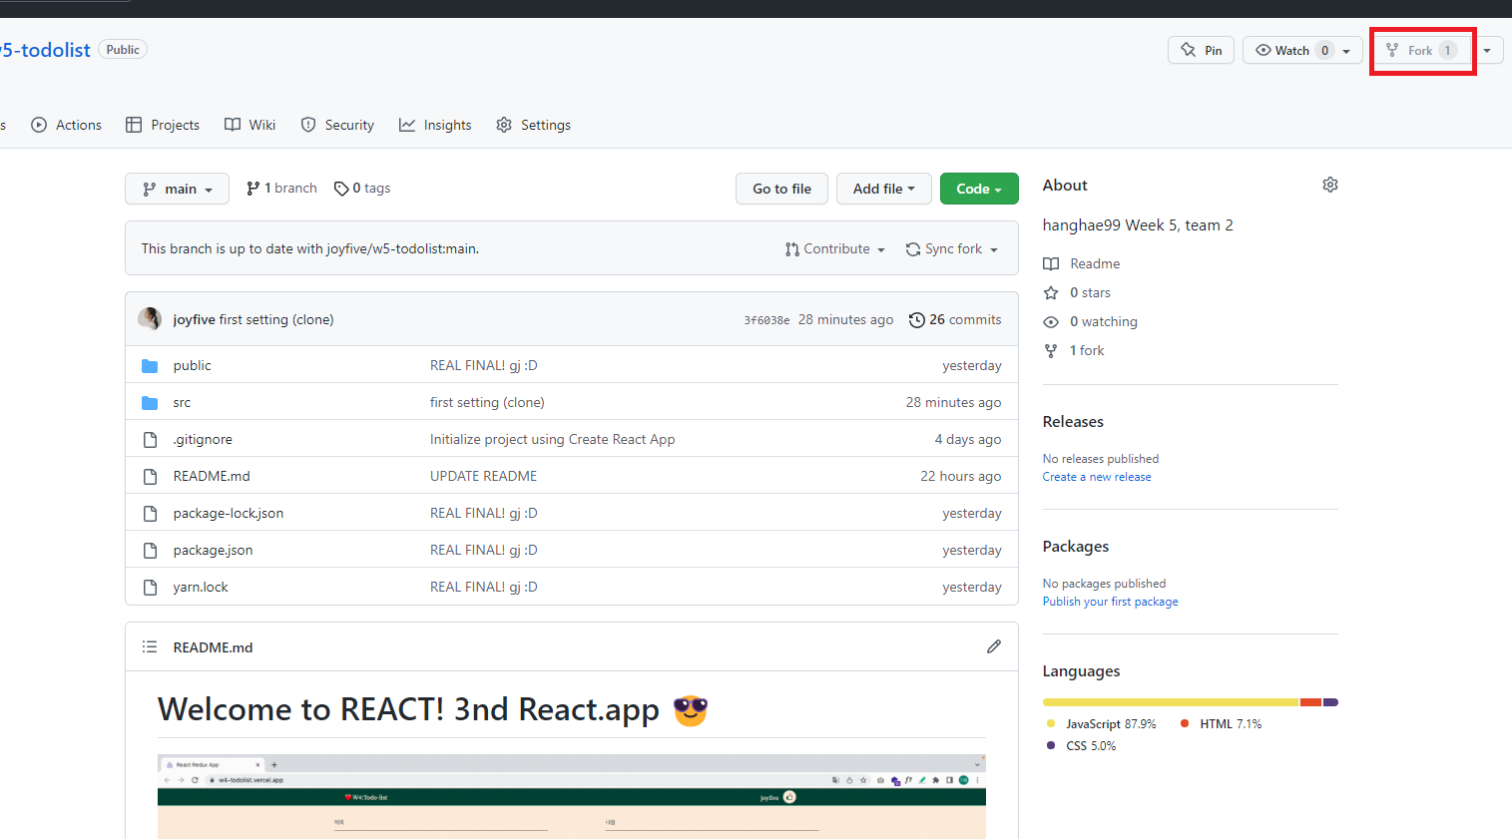The width and height of the screenshot is (1512, 839).
Task: Edit README.md with the pencil icon
Action: click(994, 646)
